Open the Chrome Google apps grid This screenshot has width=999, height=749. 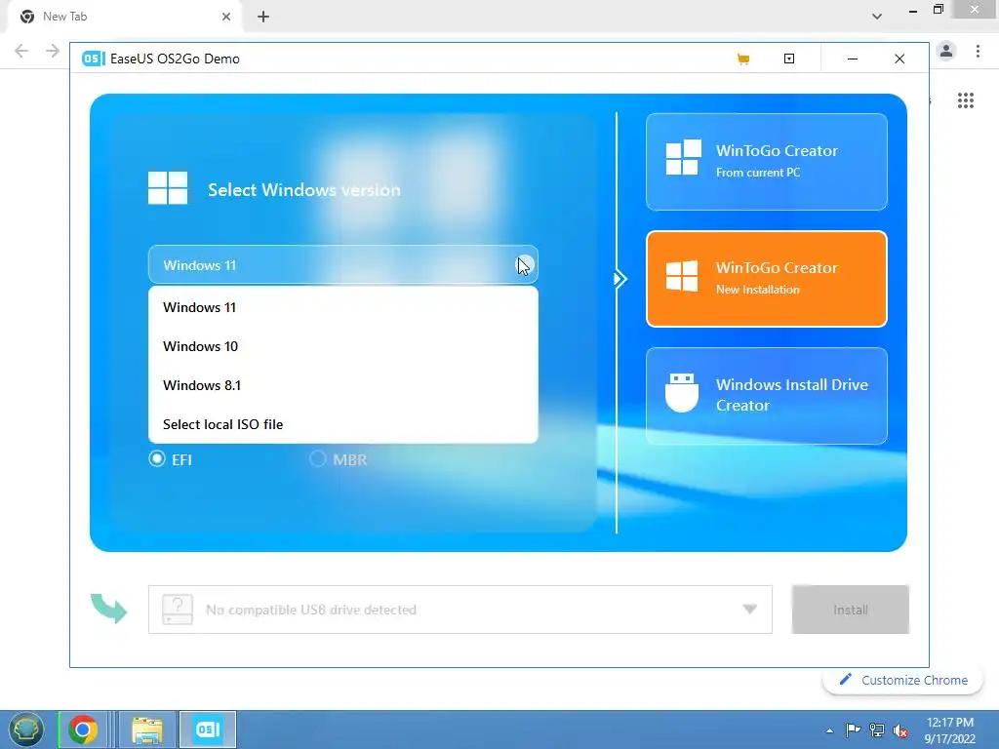point(965,100)
